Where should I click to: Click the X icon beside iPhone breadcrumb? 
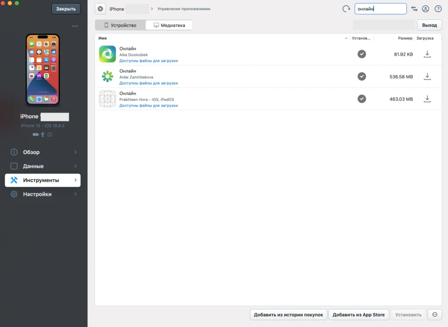[x=100, y=9]
